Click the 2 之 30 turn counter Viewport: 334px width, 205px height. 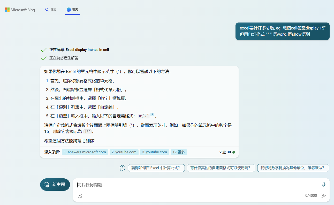pyautogui.click(x=225, y=152)
